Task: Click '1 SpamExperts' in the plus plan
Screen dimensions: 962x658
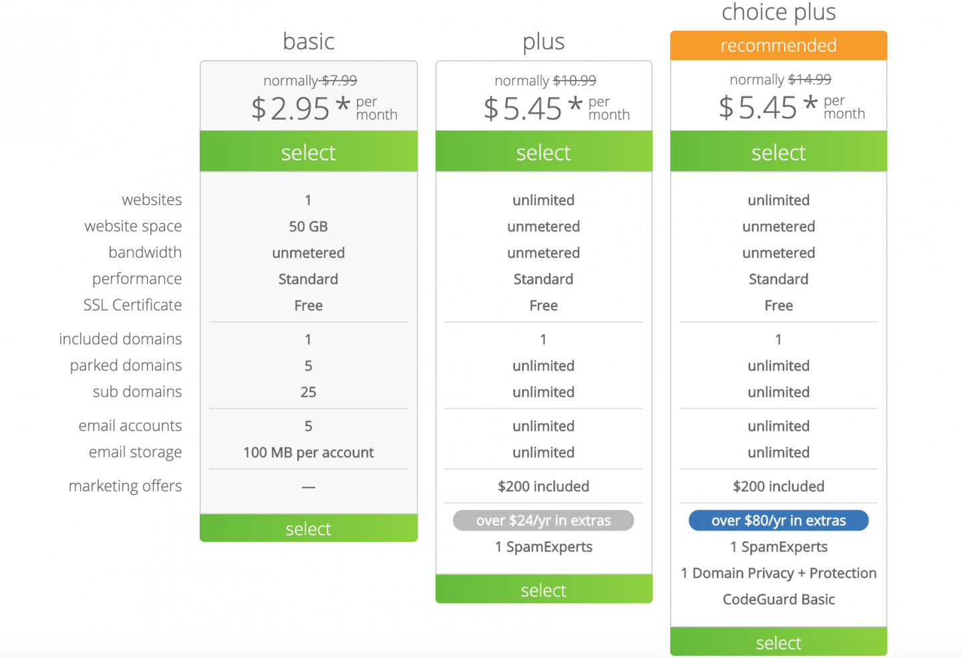Action: pyautogui.click(x=543, y=547)
